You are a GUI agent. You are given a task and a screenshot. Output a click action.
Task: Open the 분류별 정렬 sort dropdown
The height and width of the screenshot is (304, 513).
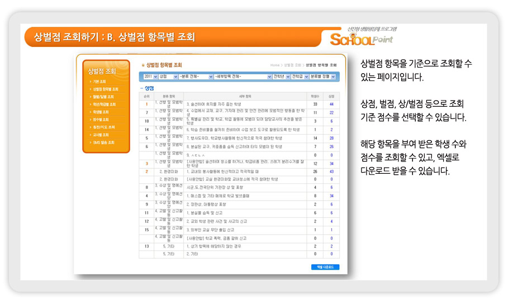(x=323, y=76)
